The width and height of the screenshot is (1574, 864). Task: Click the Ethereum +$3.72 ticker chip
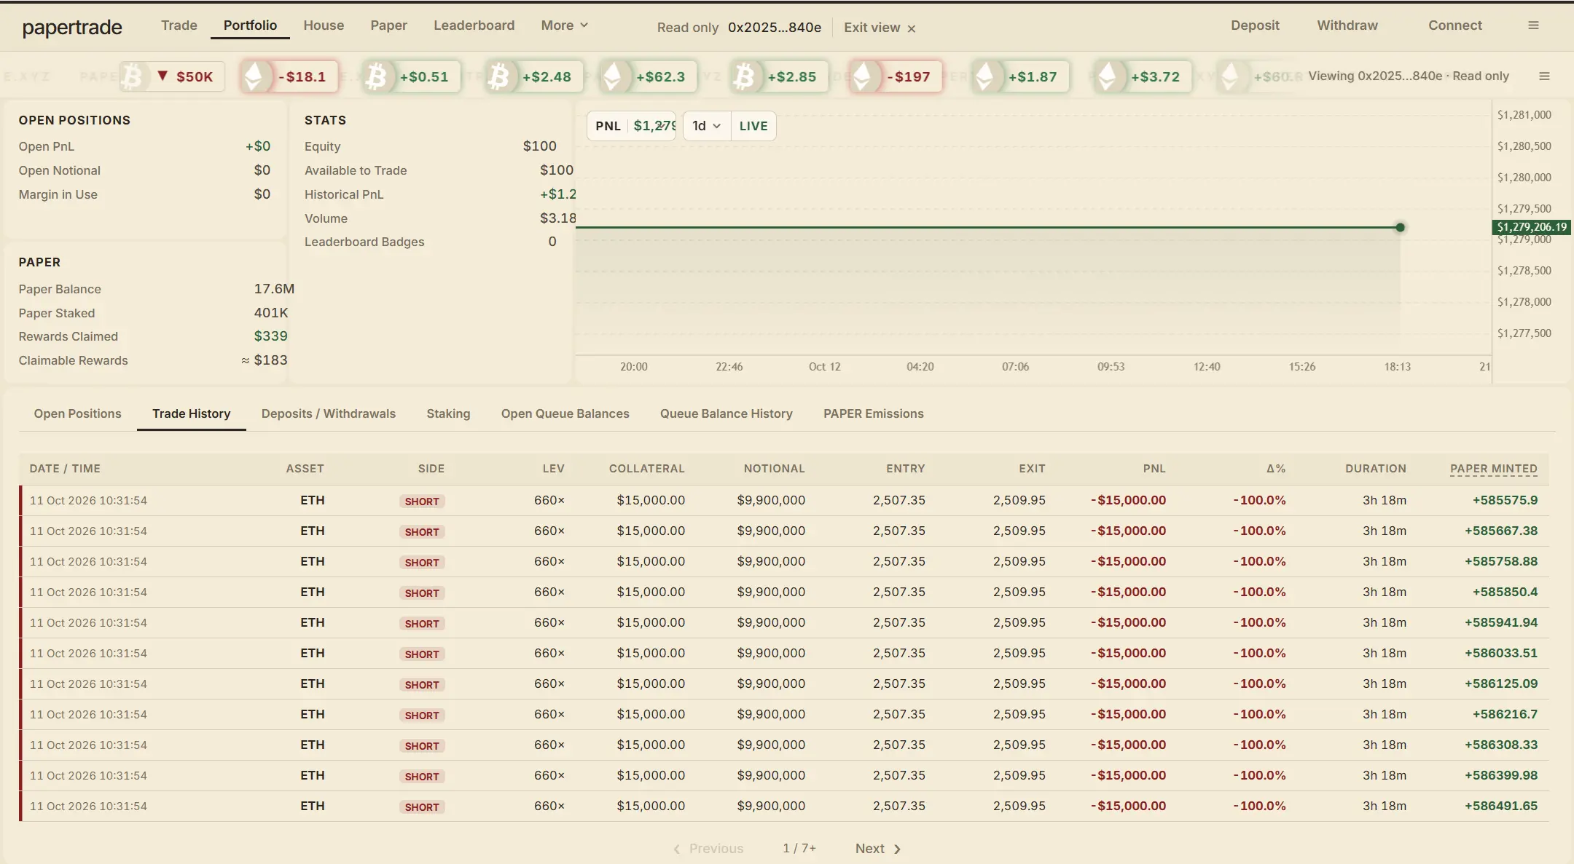pyautogui.click(x=1143, y=76)
